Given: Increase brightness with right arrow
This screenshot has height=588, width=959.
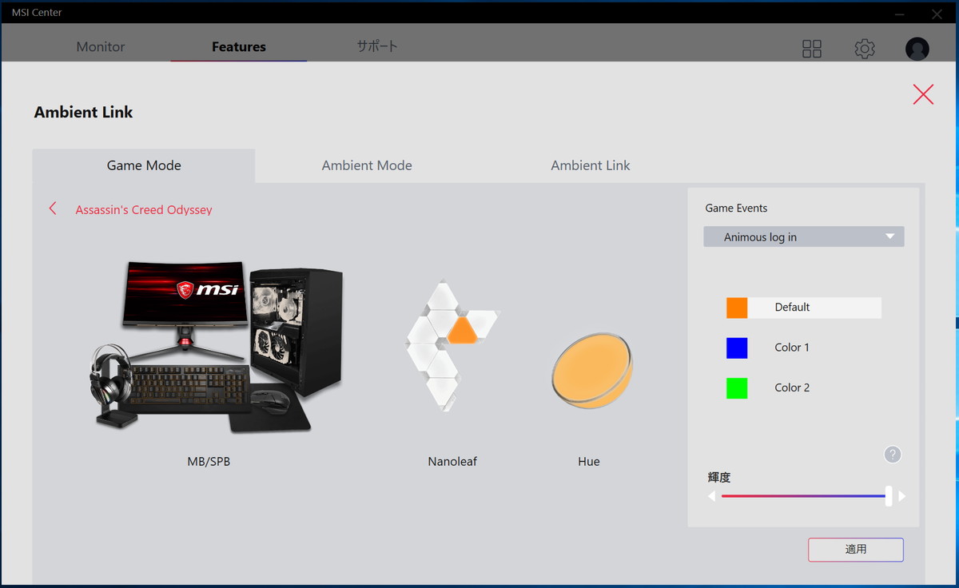Looking at the screenshot, I should click(902, 496).
